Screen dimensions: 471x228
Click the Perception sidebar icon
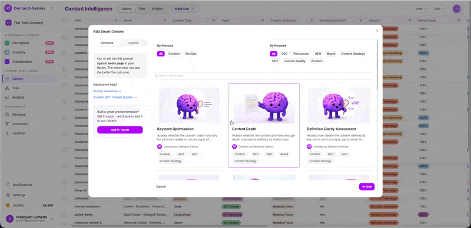pos(7,43)
